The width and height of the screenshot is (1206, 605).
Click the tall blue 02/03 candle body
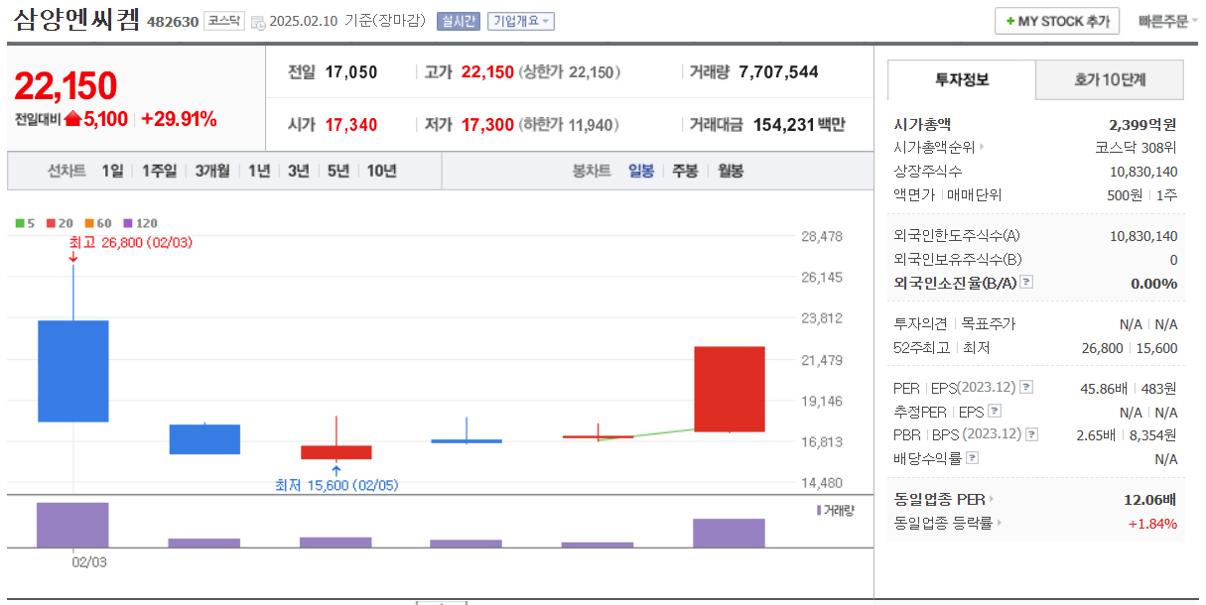73,371
